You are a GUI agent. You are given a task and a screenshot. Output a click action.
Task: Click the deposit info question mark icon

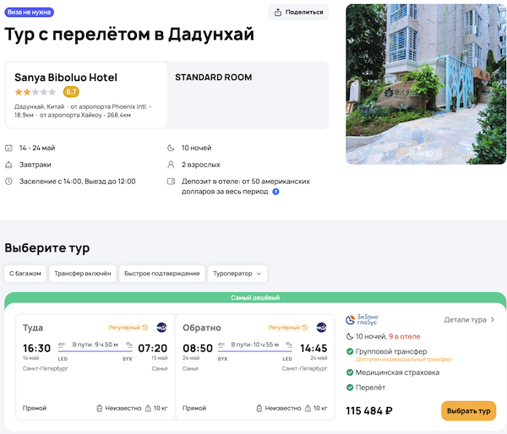(x=275, y=192)
